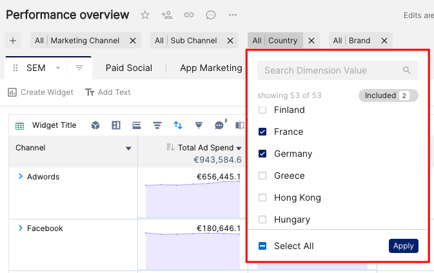The height and width of the screenshot is (273, 434).
Task: Expand the Facebook channel row
Action: pyautogui.click(x=20, y=228)
